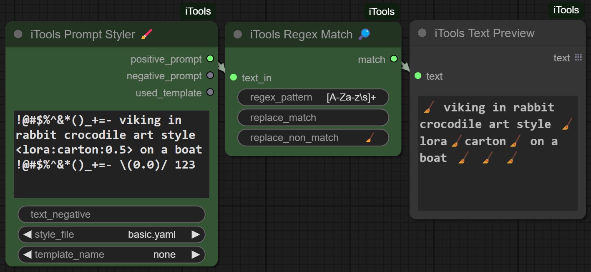Click the text_in label

click(x=257, y=78)
